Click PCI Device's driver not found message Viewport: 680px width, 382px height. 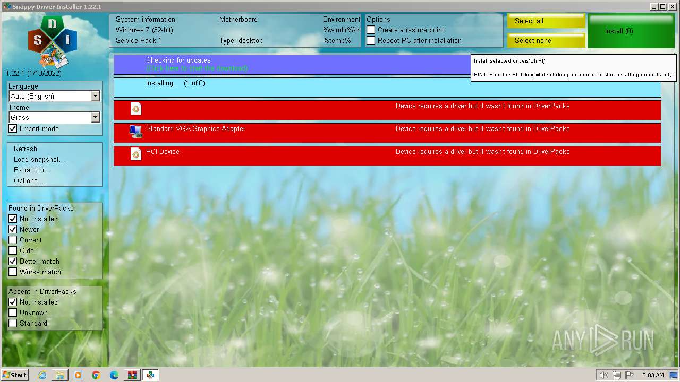coord(482,152)
